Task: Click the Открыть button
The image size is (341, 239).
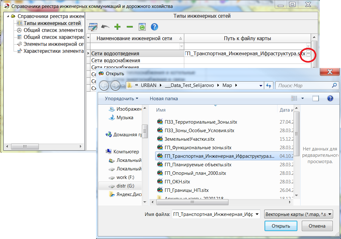Action: coord(281,226)
